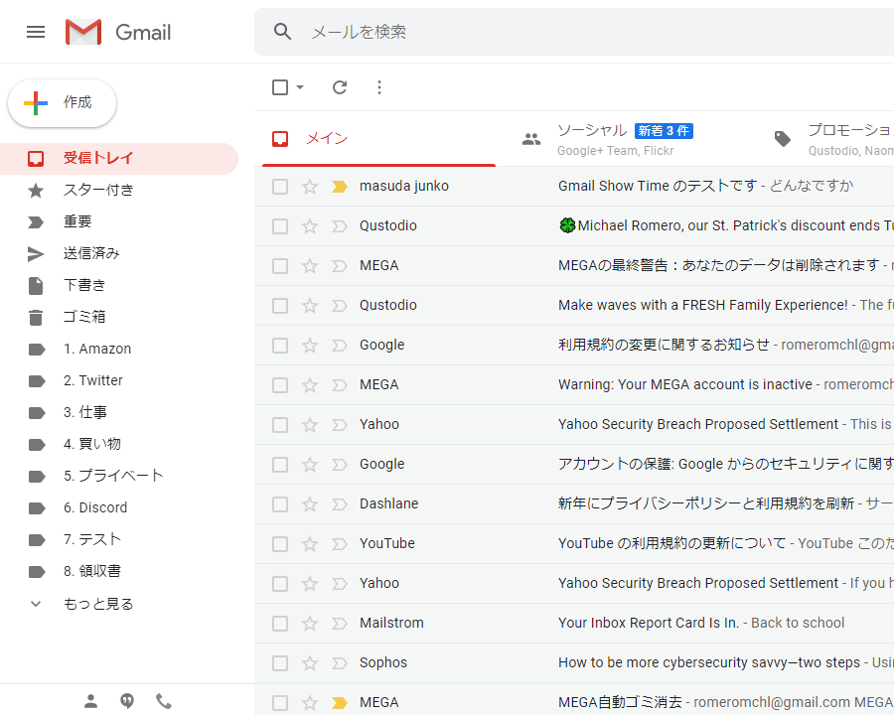Click the プロモーション tag icon

(783, 139)
